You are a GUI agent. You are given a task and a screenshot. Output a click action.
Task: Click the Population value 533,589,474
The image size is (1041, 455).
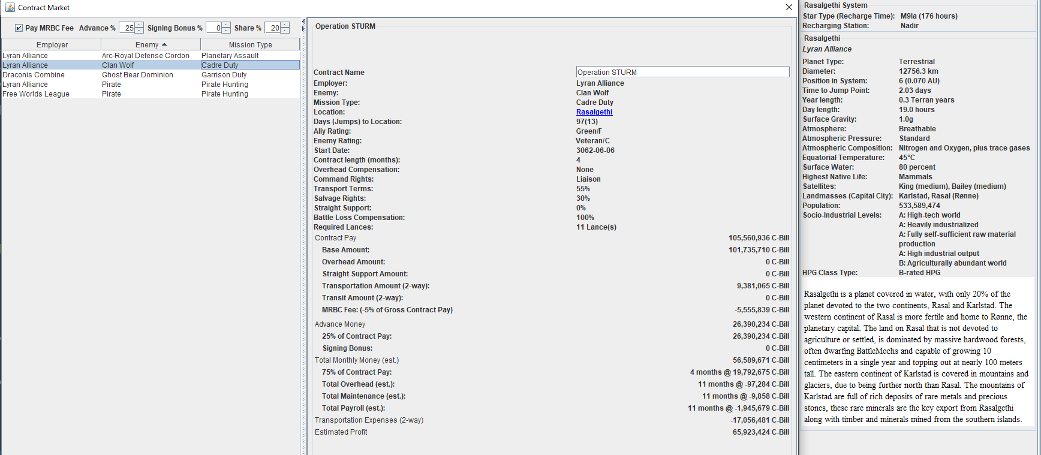[919, 206]
